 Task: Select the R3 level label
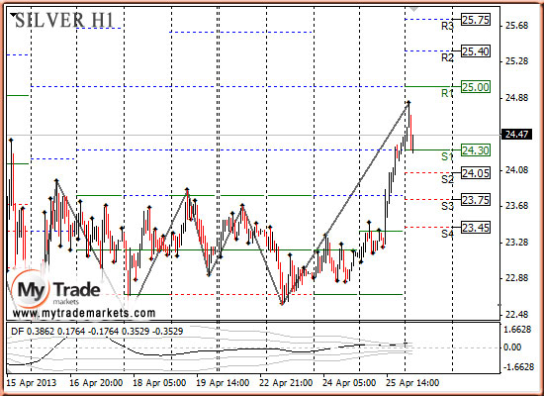[447, 26]
